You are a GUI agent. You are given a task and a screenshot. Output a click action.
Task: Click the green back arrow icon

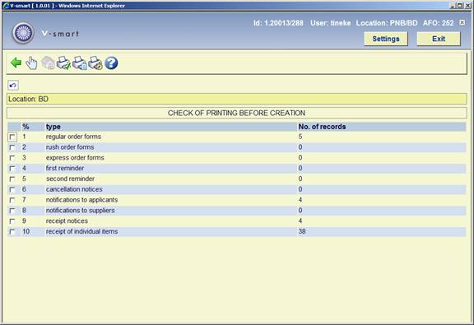pyautogui.click(x=16, y=63)
